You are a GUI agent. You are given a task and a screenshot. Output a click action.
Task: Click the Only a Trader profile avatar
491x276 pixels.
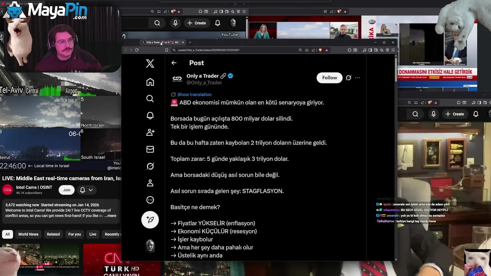(177, 79)
